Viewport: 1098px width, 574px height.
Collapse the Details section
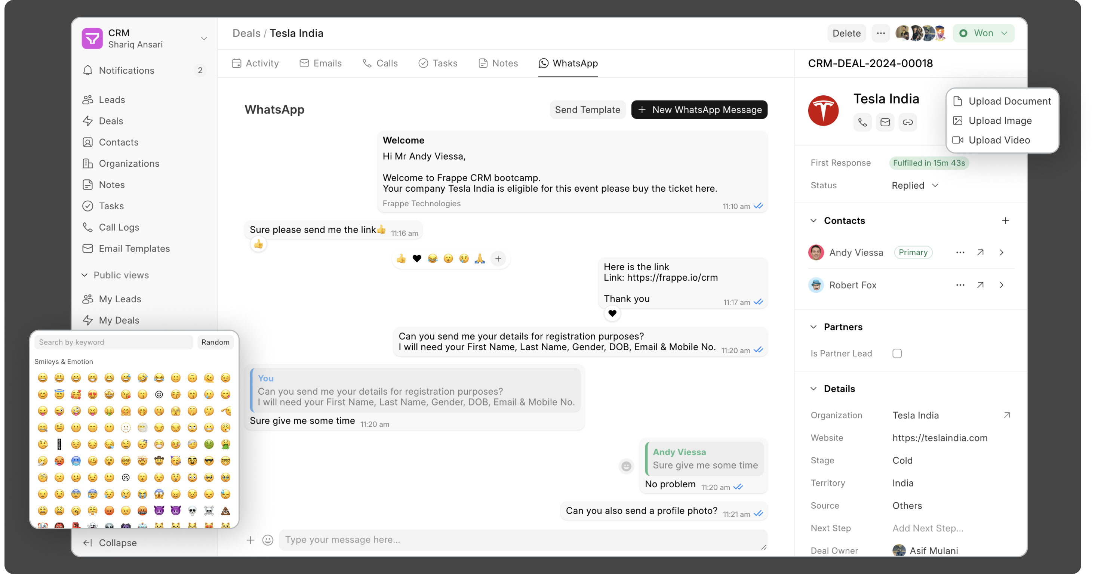pos(813,389)
